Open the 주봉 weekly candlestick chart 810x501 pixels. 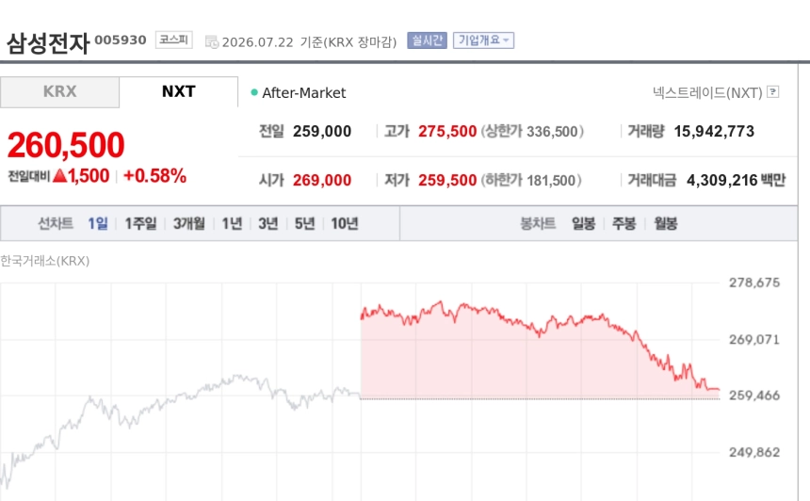coord(624,223)
